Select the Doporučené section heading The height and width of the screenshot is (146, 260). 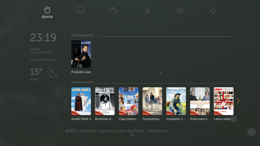click(82, 82)
